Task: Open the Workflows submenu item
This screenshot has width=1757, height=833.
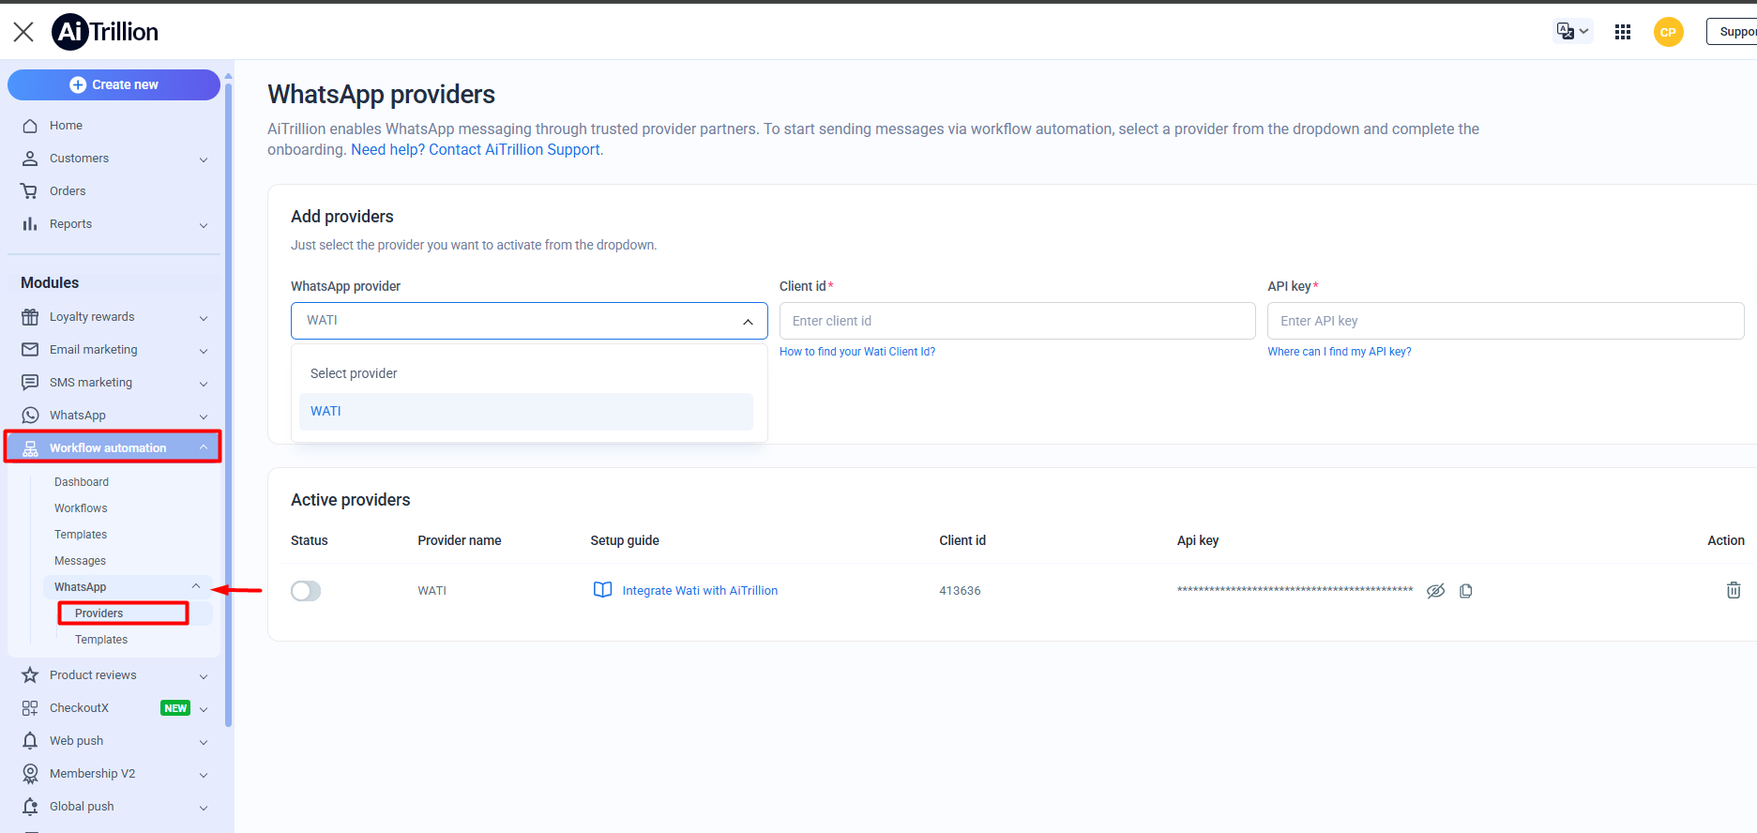Action: pyautogui.click(x=81, y=508)
